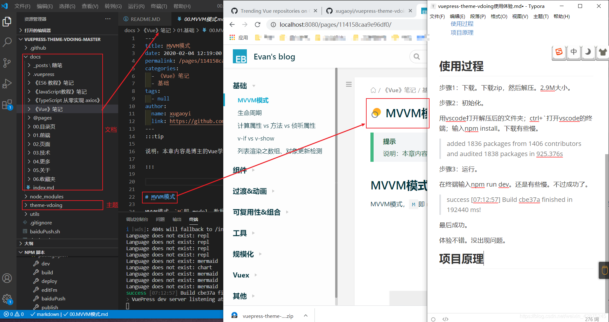Open Sogou skin shirt icon
The height and width of the screenshot is (322, 609).
(x=602, y=52)
